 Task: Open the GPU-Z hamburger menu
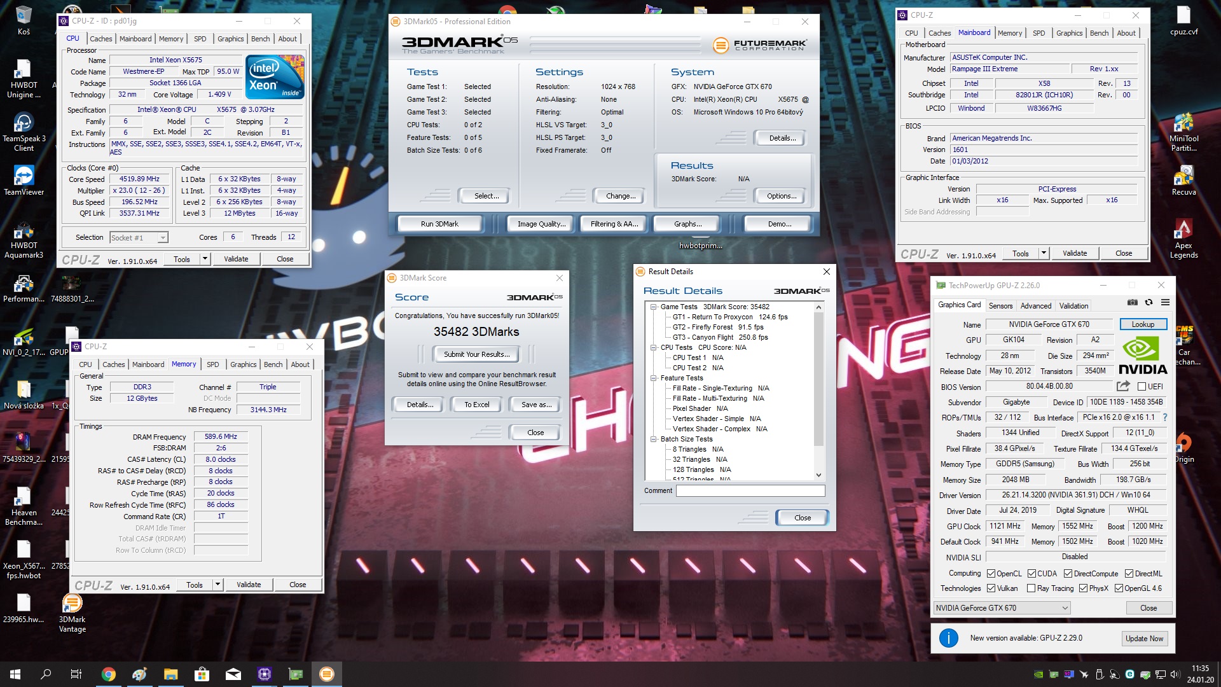1165,303
